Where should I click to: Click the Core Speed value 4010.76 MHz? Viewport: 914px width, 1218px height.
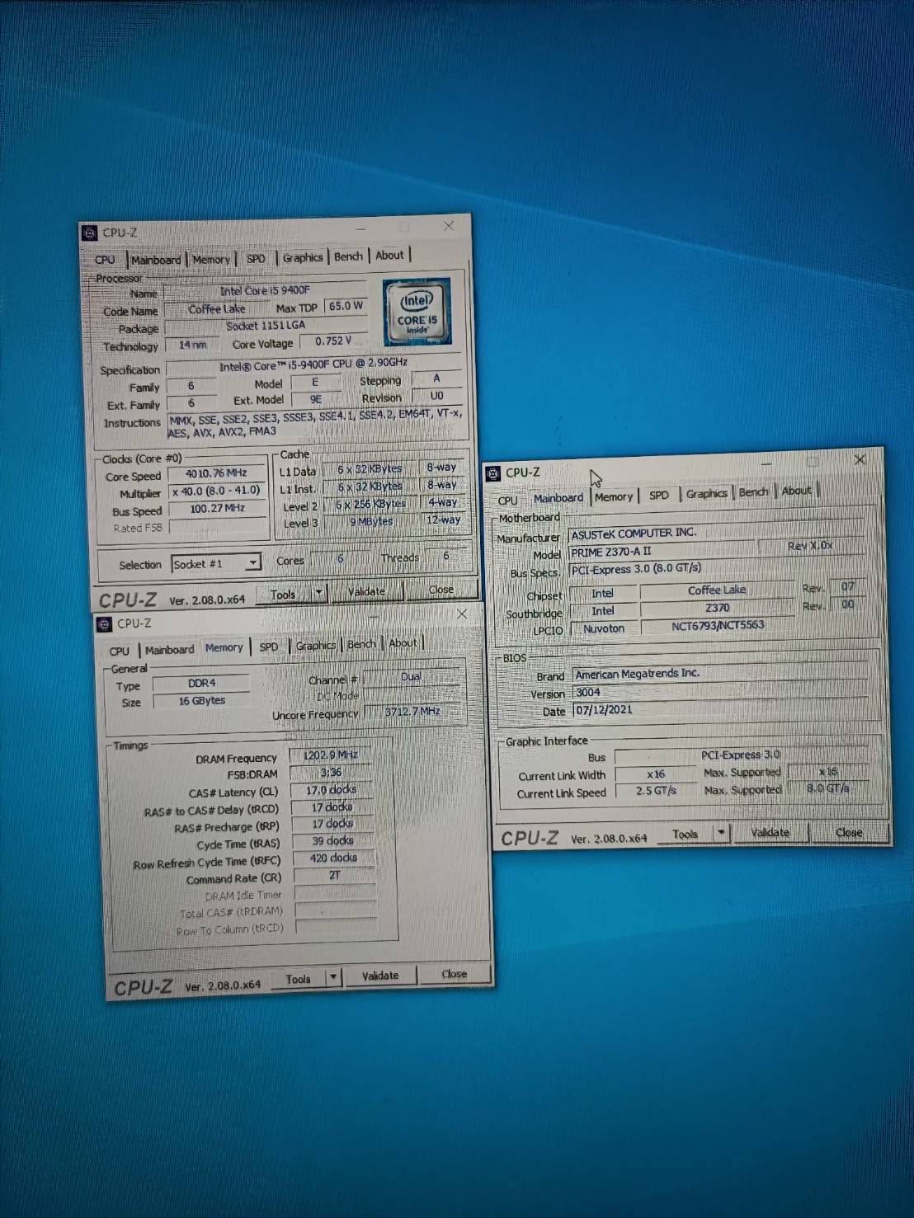(216, 473)
